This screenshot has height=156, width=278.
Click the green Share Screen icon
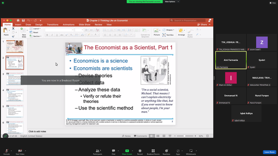click(127, 151)
